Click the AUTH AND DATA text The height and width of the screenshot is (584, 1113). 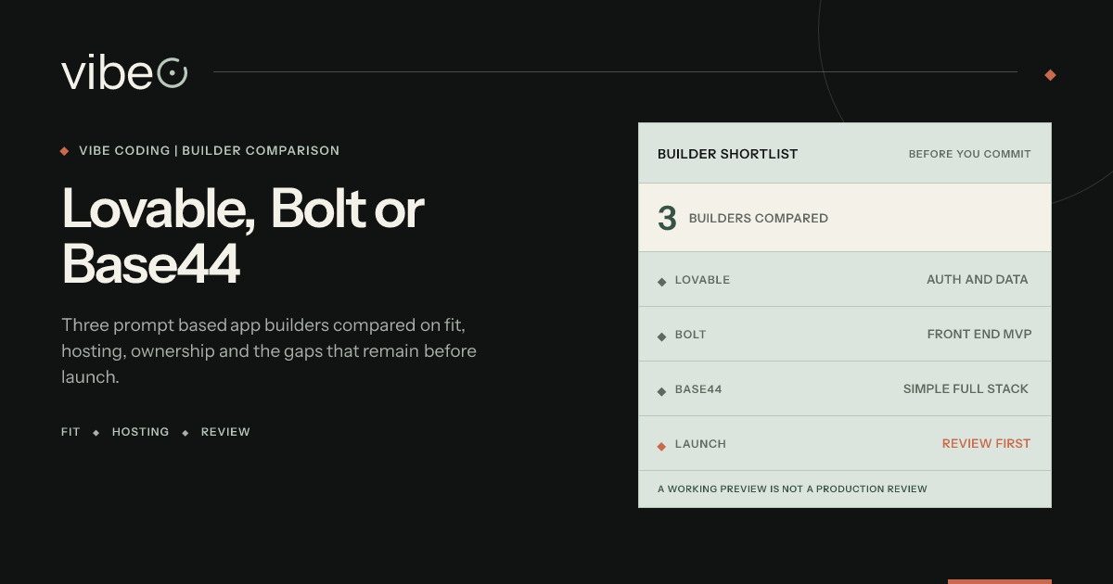click(x=978, y=280)
